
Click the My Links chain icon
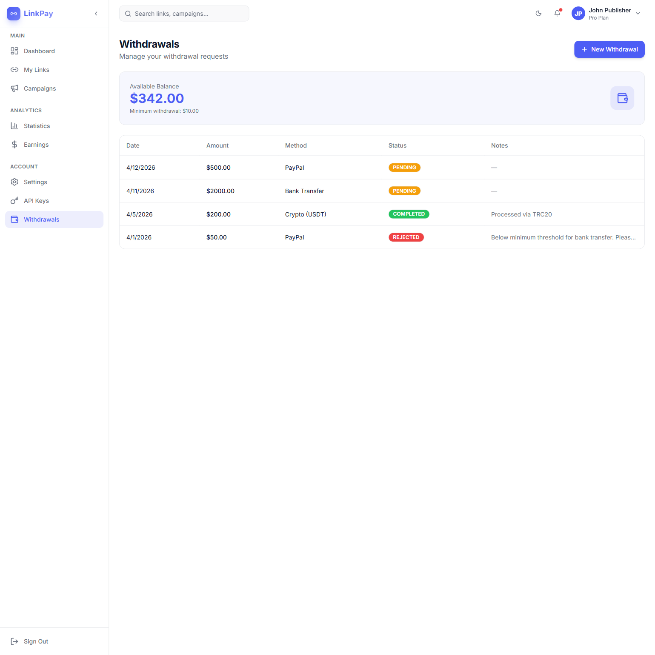14,70
